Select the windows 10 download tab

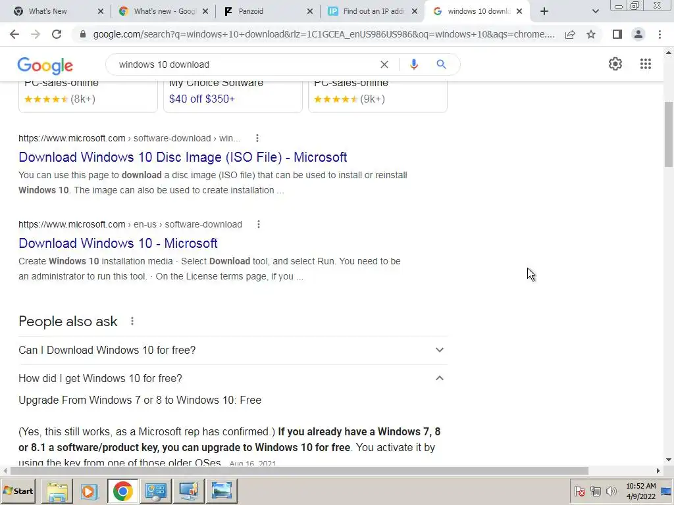click(477, 11)
